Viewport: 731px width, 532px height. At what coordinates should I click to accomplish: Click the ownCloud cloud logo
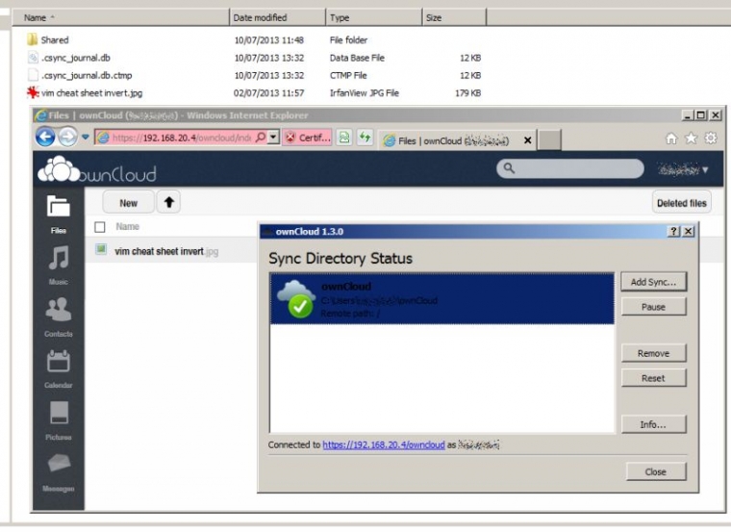point(59,169)
